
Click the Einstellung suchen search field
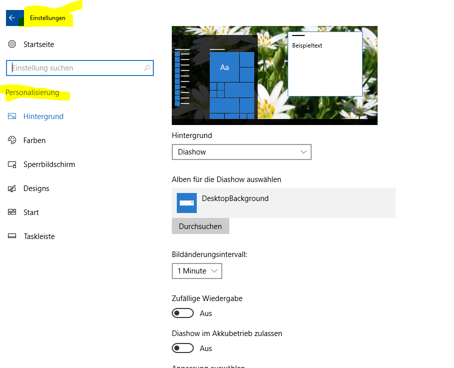pyautogui.click(x=80, y=68)
